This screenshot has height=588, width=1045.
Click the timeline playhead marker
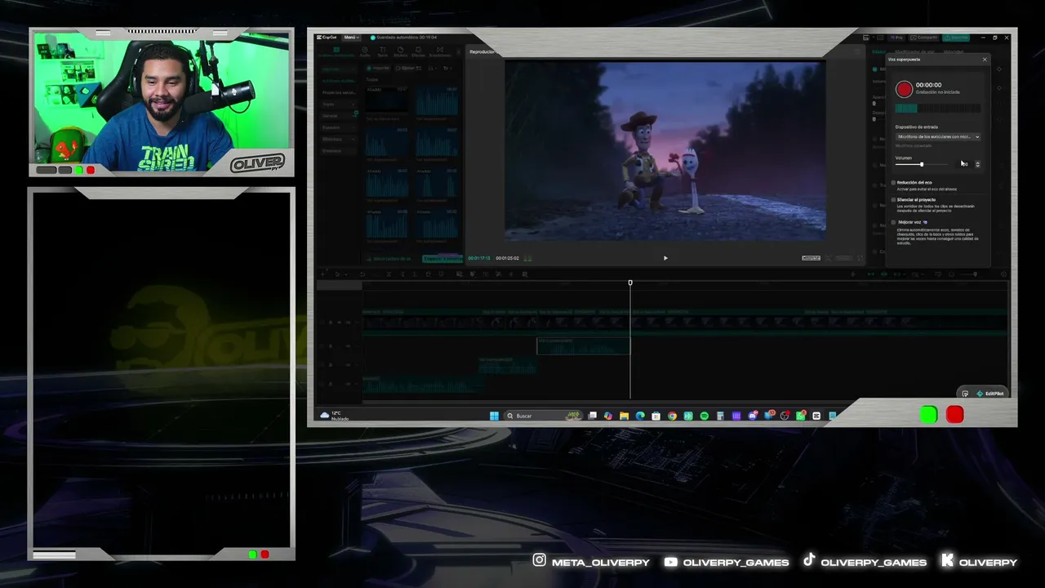click(630, 283)
